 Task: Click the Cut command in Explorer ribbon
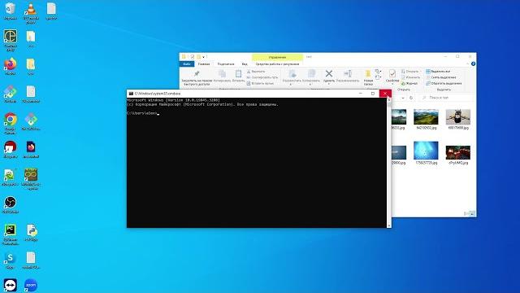256,72
